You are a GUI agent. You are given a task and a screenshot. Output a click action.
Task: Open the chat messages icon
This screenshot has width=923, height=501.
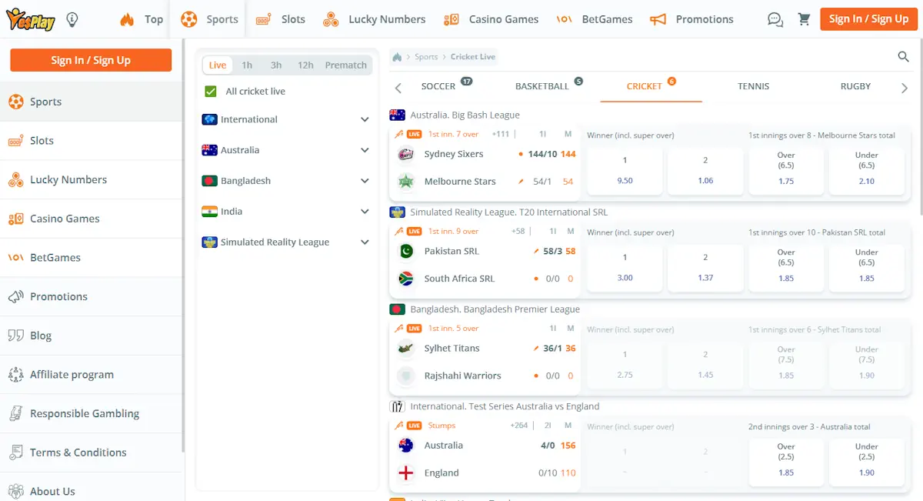[775, 19]
